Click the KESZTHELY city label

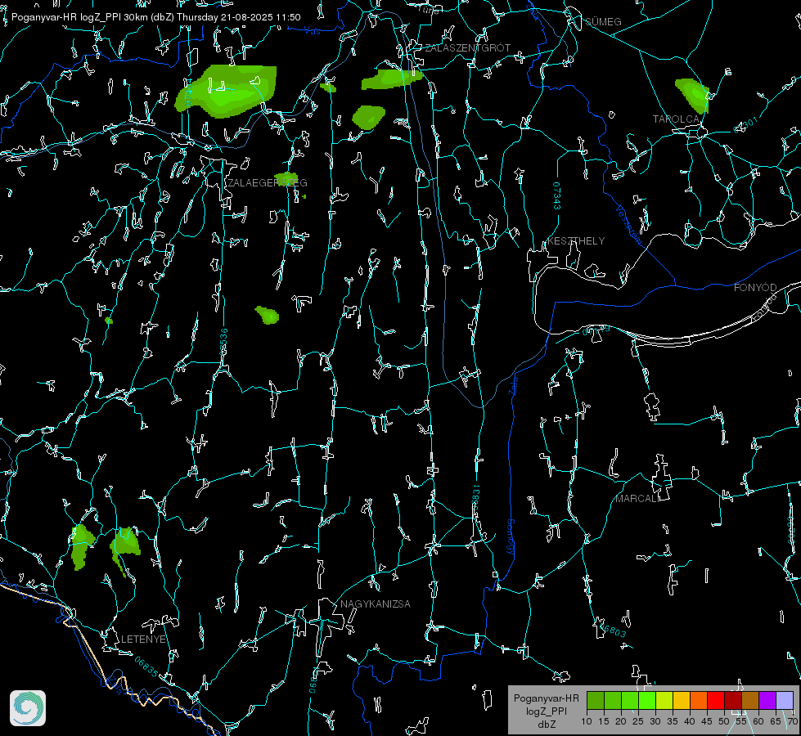(576, 240)
